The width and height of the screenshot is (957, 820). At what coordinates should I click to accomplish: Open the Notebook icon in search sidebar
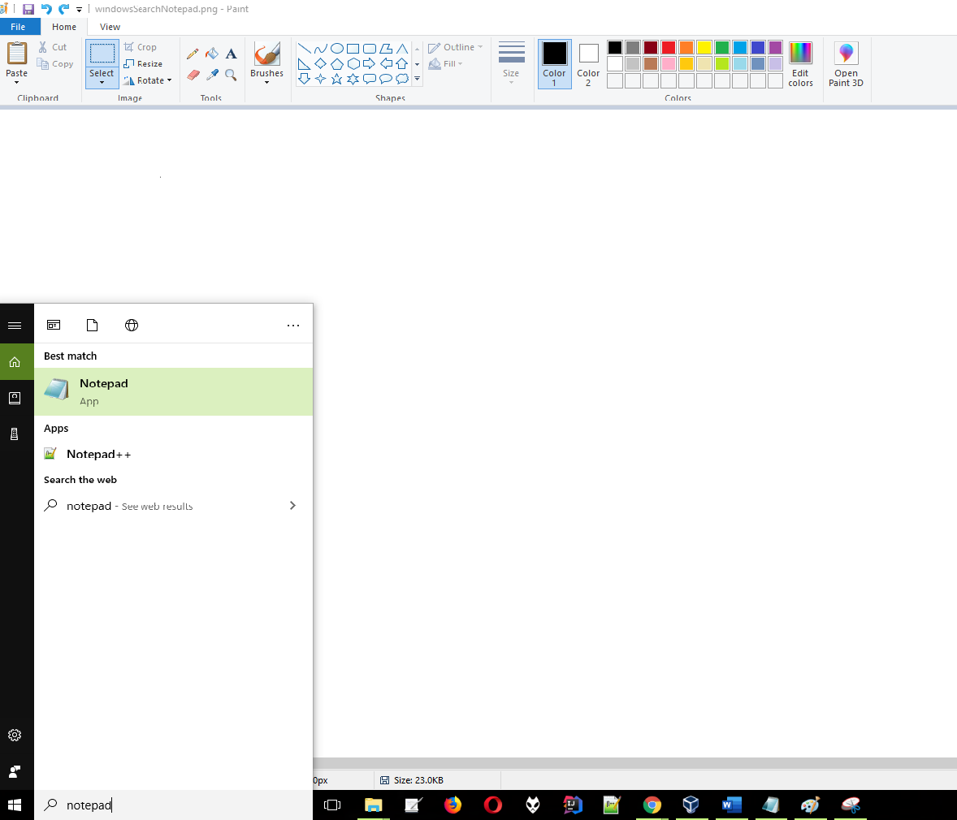[15, 399]
